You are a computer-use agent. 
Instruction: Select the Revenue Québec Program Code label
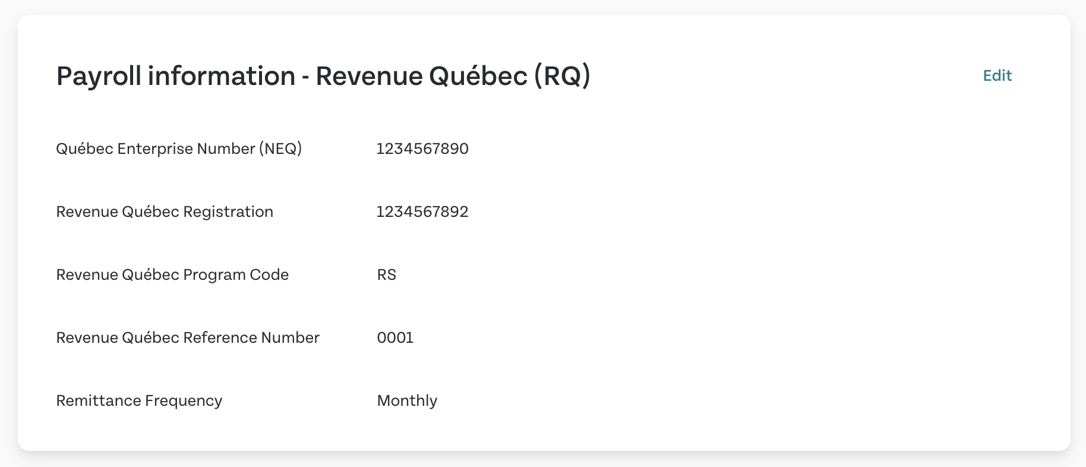[x=172, y=274]
